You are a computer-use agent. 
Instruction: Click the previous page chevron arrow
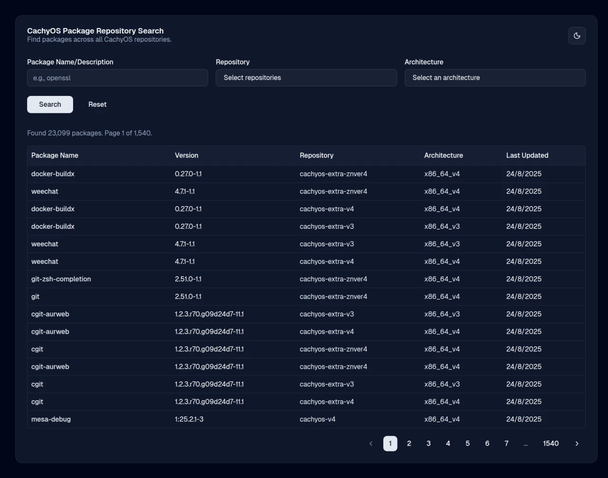pyautogui.click(x=371, y=443)
